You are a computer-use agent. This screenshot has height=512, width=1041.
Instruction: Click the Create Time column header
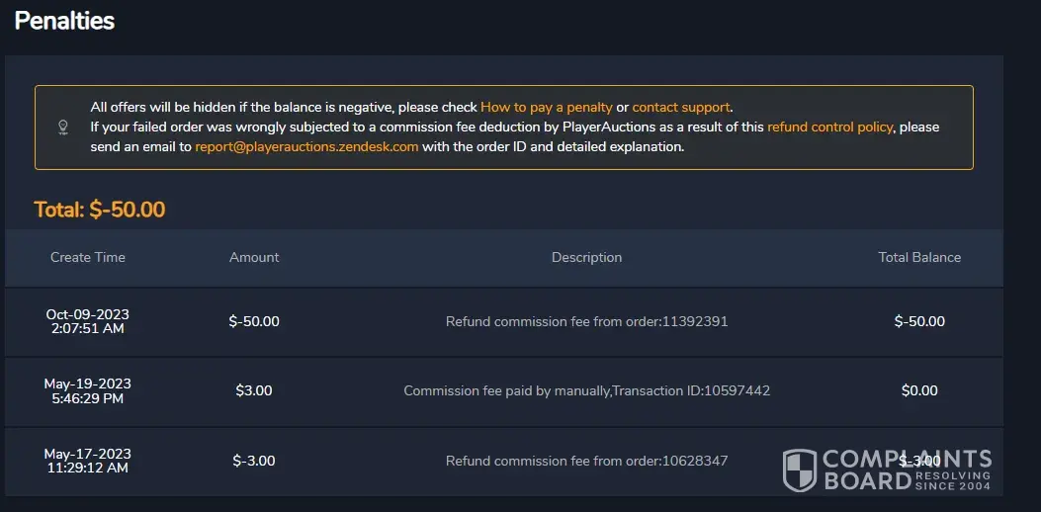click(x=88, y=257)
